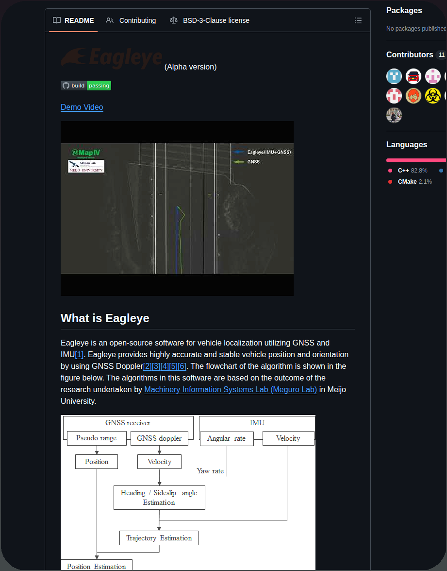The image size is (447, 571).
Task: Open Machinery Information Systems Lab link
Action: [x=231, y=390]
